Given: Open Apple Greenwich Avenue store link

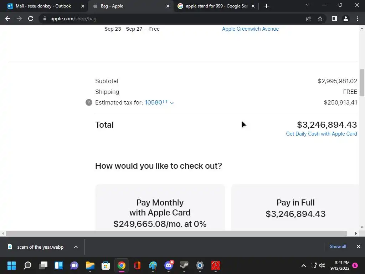Looking at the screenshot, I should 250,29.
